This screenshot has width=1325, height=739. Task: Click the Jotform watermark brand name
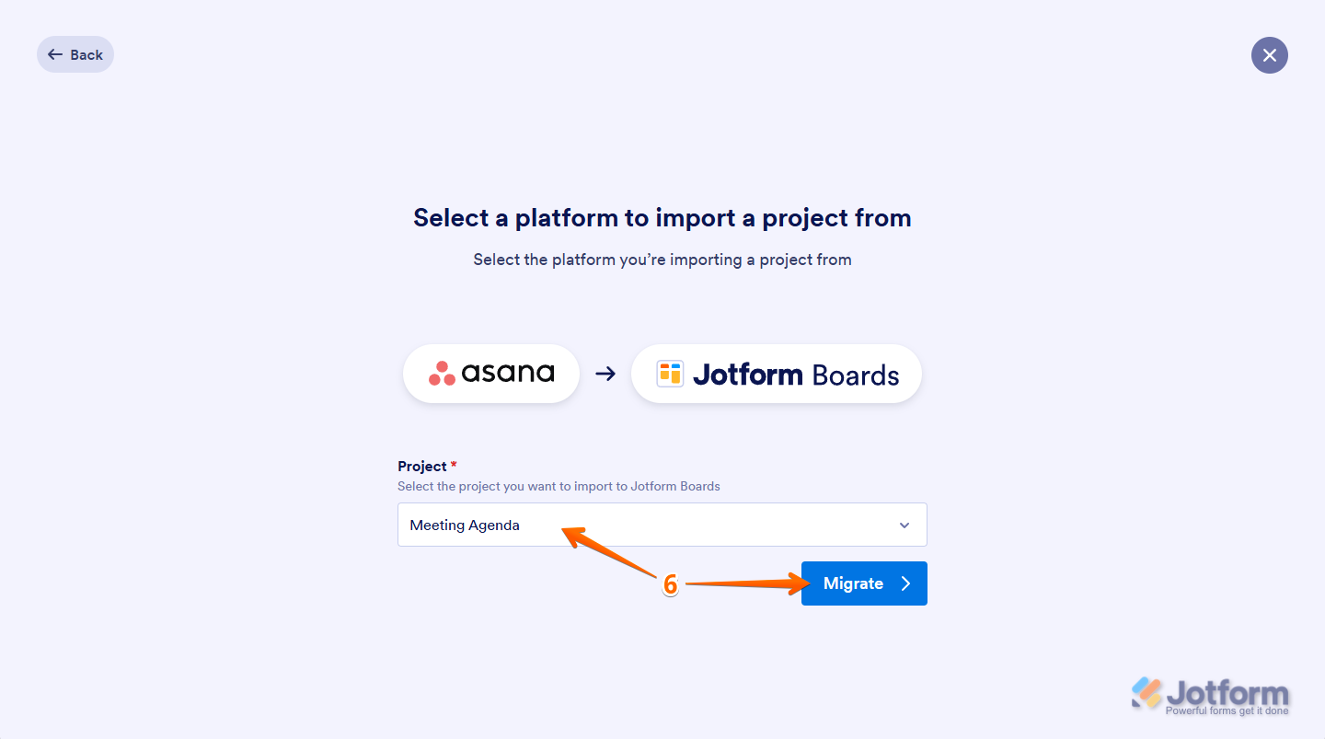click(x=1227, y=691)
